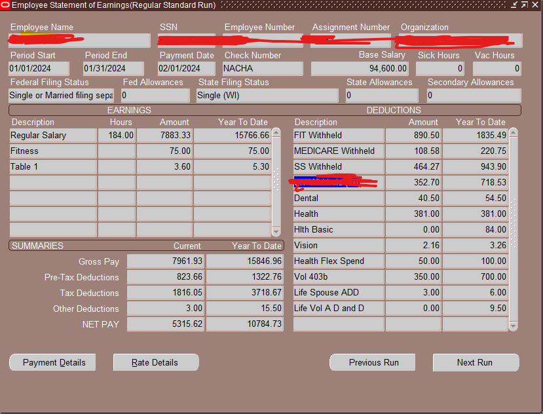Click the Payment Date field showing 02/01/2024

point(185,68)
